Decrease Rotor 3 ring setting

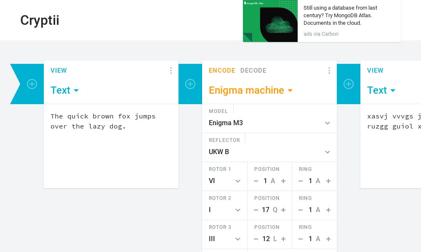tap(301, 239)
